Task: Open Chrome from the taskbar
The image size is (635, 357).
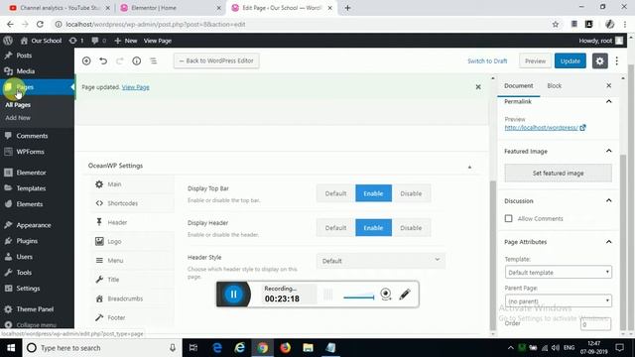Action: (262, 348)
